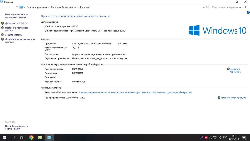This screenshot has width=250, height=141.
Task: Open Центр безопасности и обслуживания
Action: click(x=16, y=127)
